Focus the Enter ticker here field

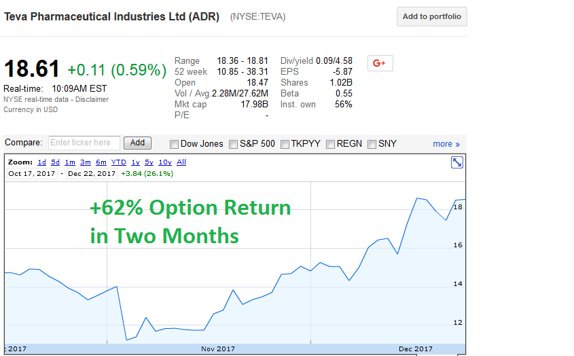coord(84,143)
